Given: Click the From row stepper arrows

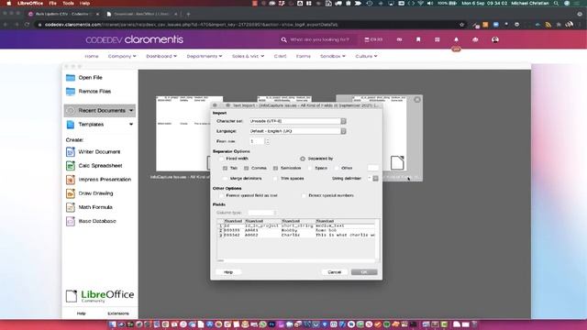Looking at the screenshot, I should click(x=267, y=141).
